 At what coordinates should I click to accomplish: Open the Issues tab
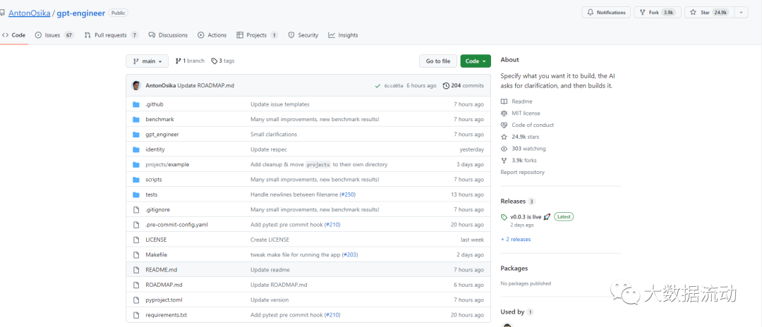point(54,35)
